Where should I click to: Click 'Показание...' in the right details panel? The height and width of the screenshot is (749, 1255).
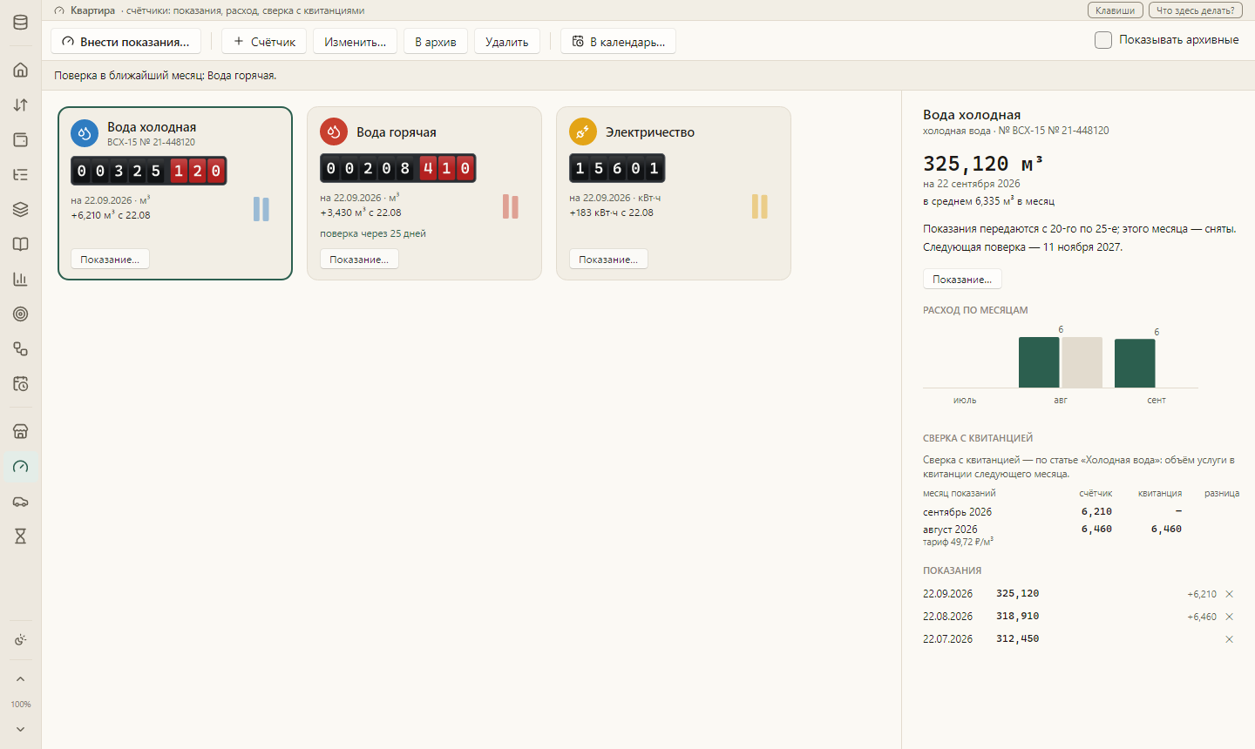tap(962, 280)
